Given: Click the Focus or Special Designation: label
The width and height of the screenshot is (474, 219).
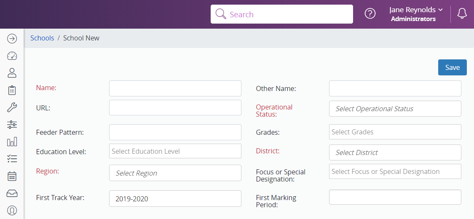Looking at the screenshot, I should tap(281, 176).
